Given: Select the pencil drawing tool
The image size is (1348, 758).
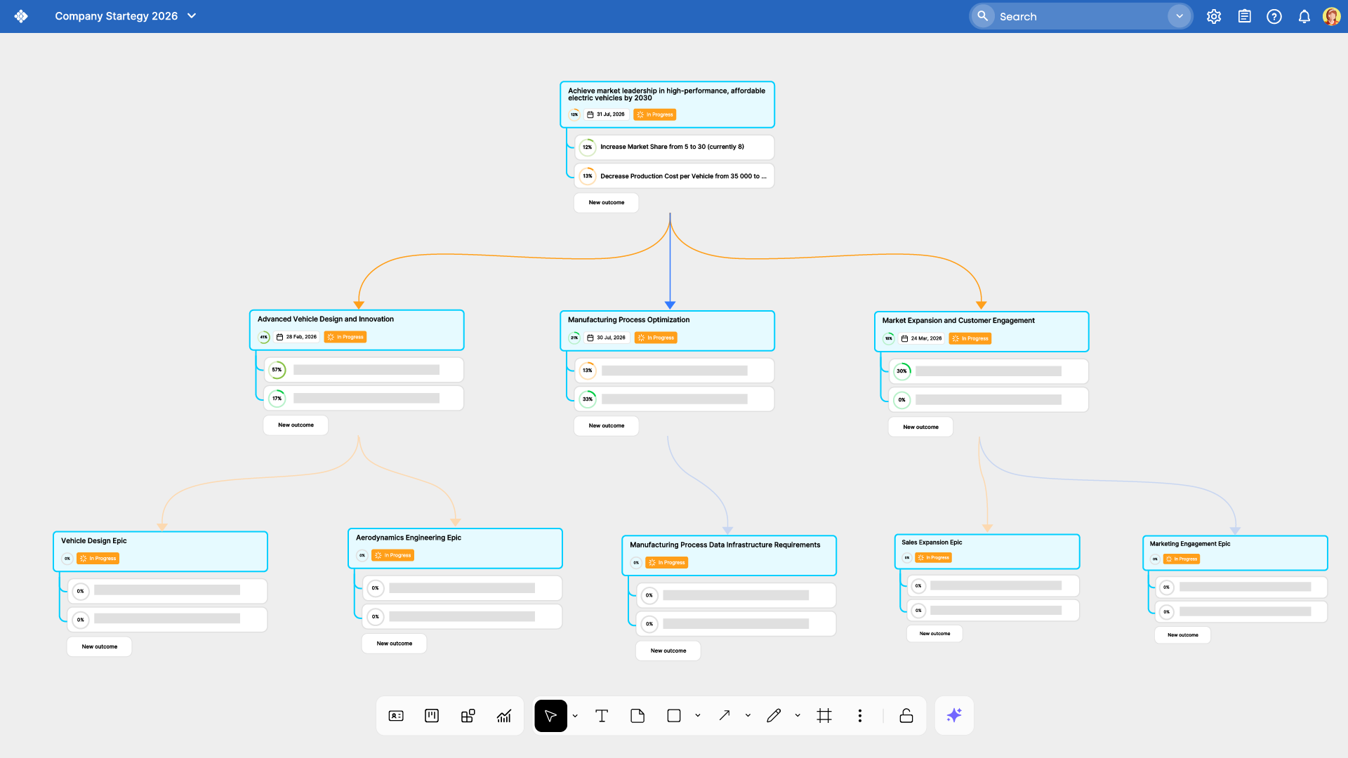Looking at the screenshot, I should coord(774,716).
